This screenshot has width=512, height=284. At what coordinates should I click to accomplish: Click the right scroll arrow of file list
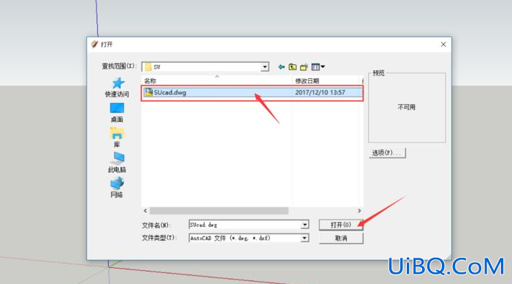(359, 211)
